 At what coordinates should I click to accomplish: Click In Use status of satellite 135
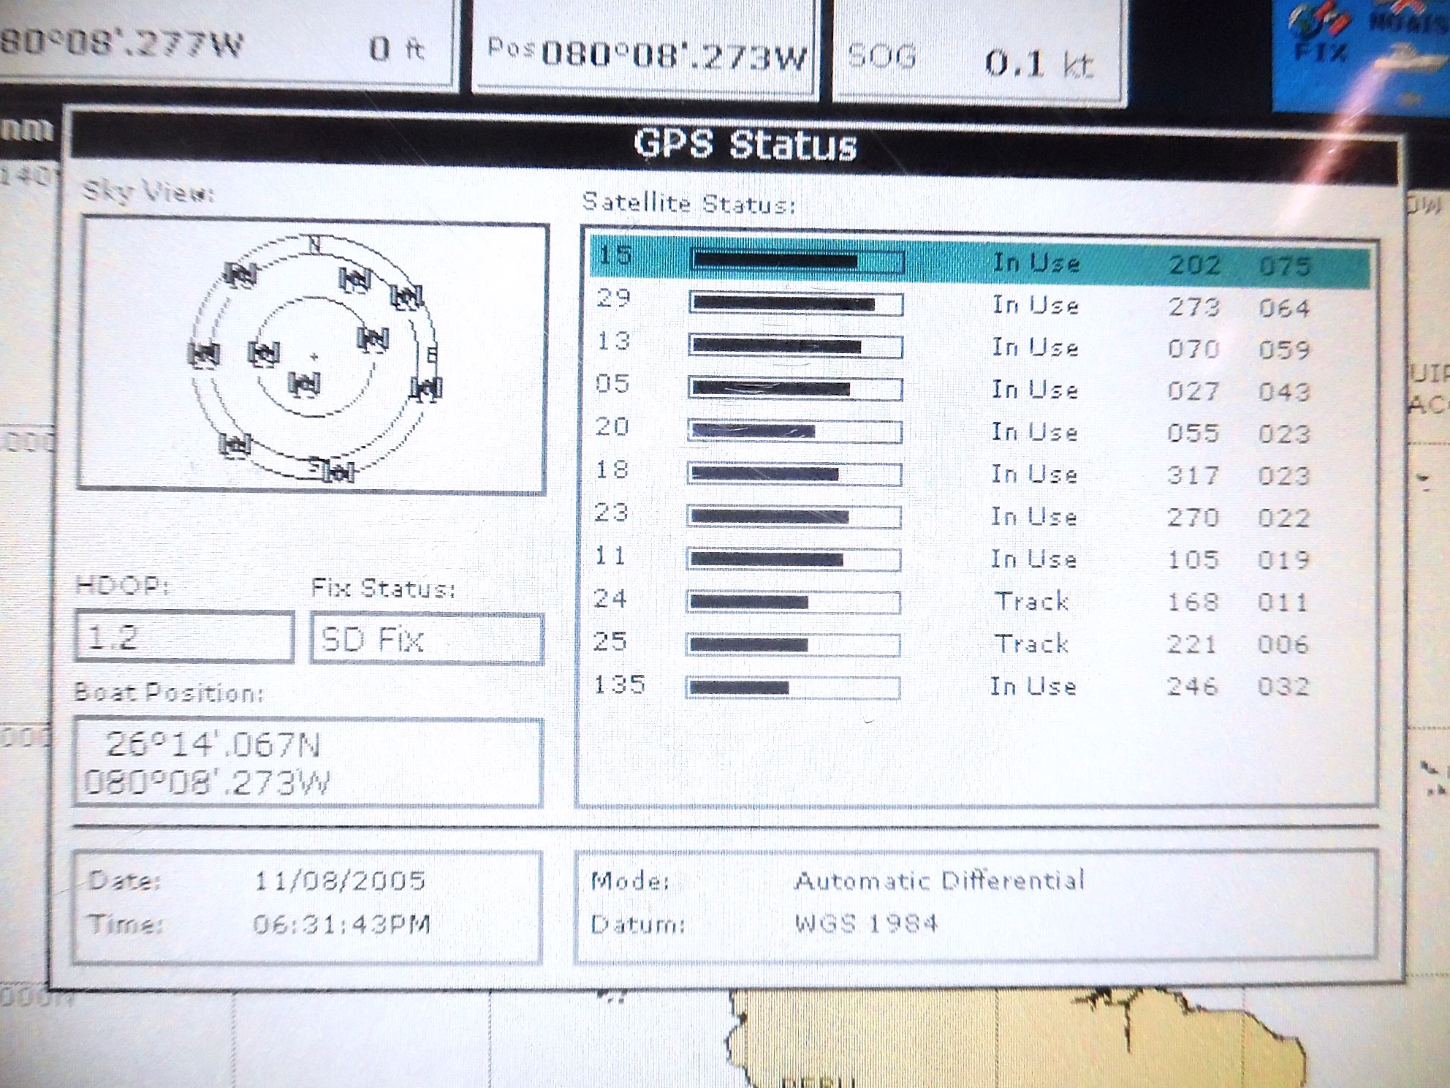click(1033, 686)
